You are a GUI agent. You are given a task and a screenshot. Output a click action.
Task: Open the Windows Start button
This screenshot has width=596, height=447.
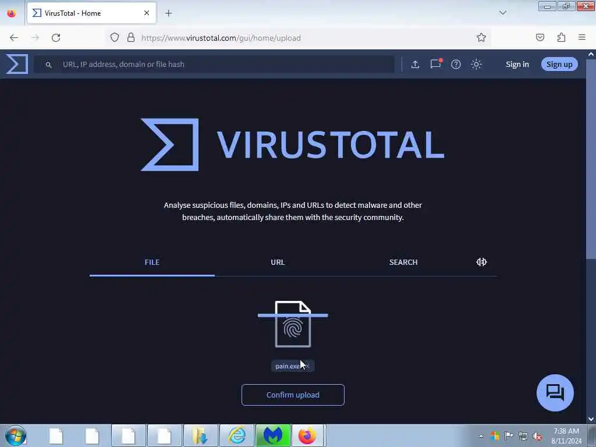(x=16, y=435)
